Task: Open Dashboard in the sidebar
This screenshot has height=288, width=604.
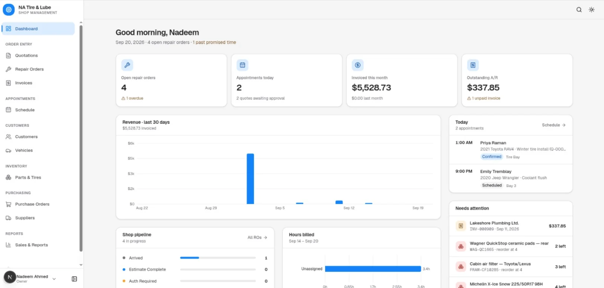Action: pos(38,29)
